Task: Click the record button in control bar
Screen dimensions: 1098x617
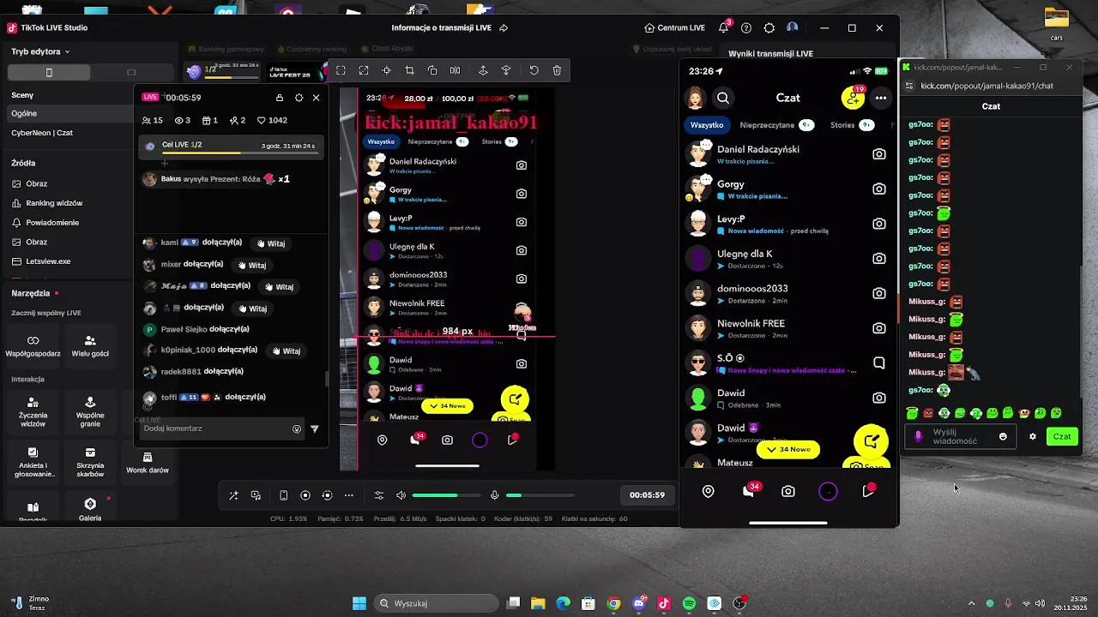Action: pyautogui.click(x=305, y=495)
